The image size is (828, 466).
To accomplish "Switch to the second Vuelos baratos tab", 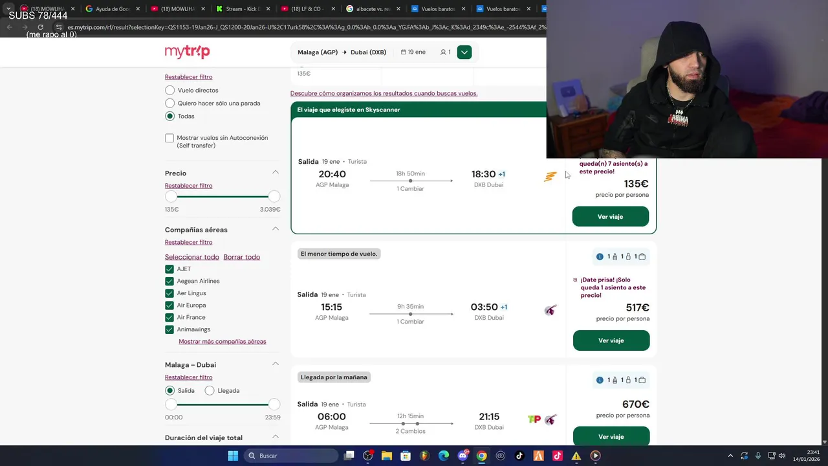I will pyautogui.click(x=503, y=9).
